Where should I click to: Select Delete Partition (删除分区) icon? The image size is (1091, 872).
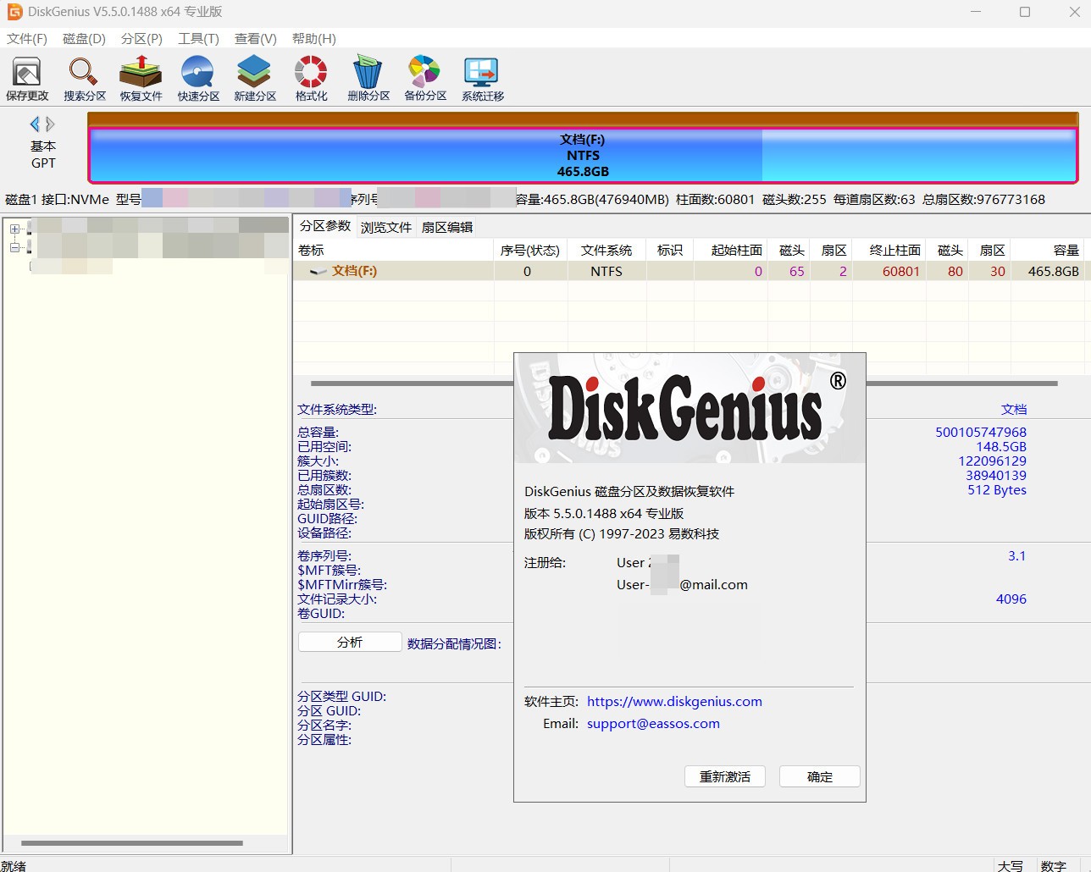tap(368, 78)
